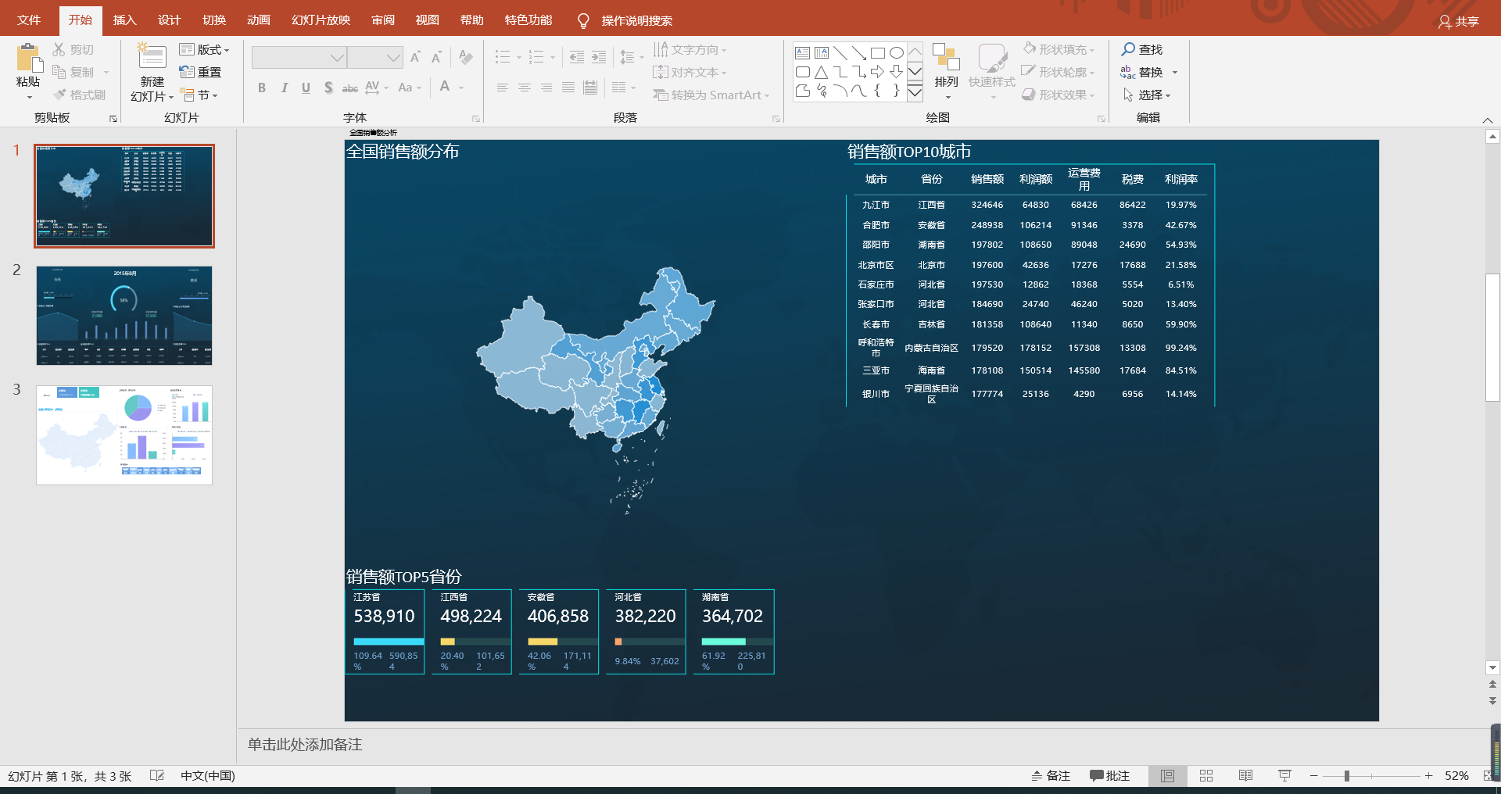
Task: Click Shape Effects (形状效果) button
Action: [x=1059, y=95]
